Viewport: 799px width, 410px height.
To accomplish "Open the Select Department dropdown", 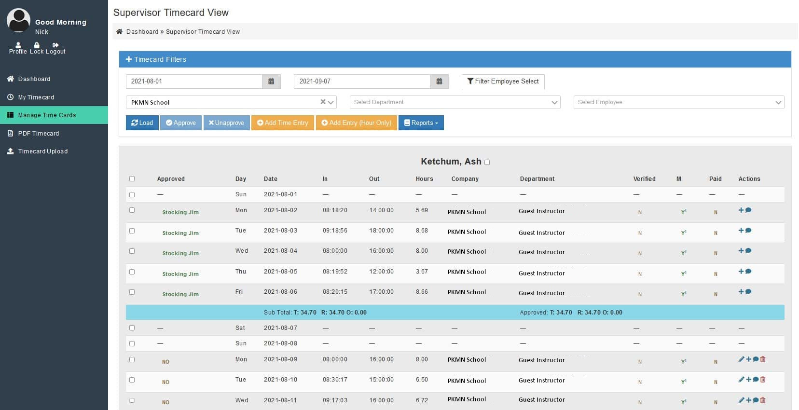I will pos(455,102).
